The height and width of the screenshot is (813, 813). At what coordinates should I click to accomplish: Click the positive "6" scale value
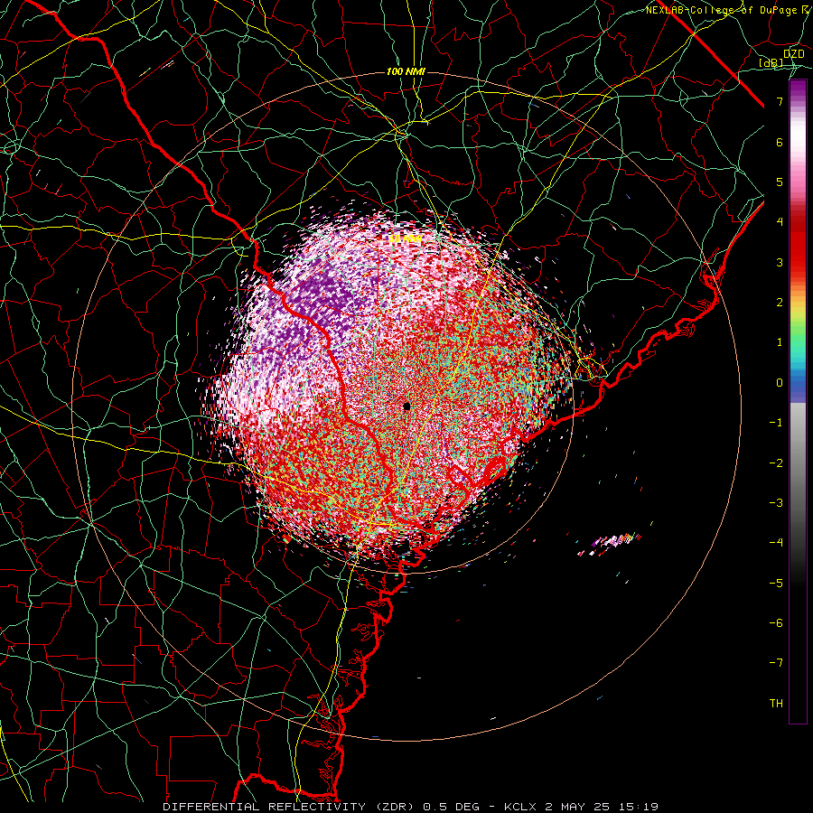780,142
